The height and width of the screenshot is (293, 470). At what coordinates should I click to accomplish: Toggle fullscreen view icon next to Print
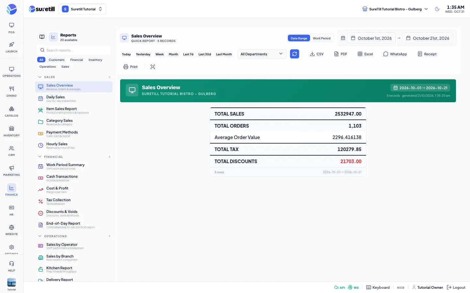click(x=153, y=67)
